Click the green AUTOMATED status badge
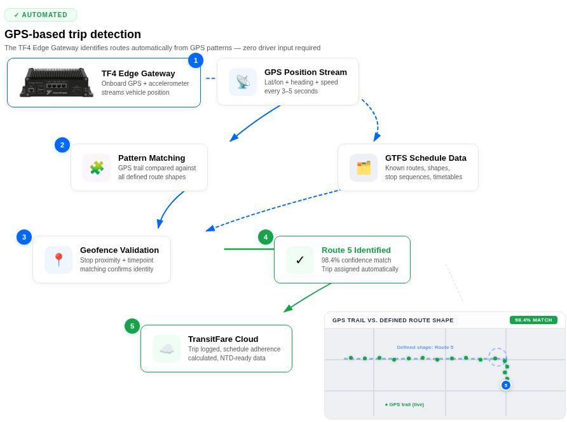This screenshot has width=567, height=422. point(41,15)
